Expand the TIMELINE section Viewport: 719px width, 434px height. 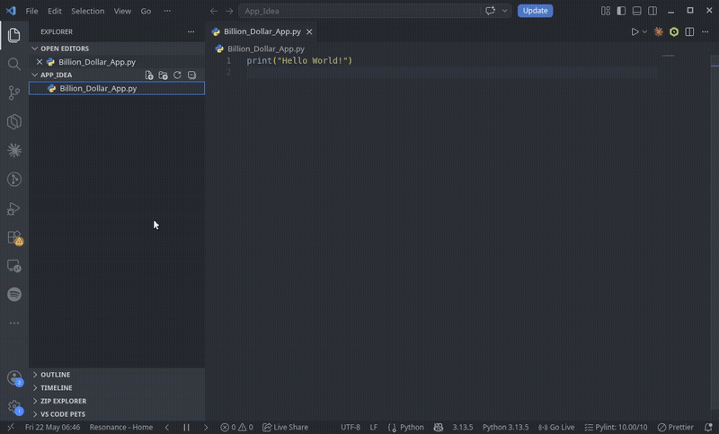point(117,387)
